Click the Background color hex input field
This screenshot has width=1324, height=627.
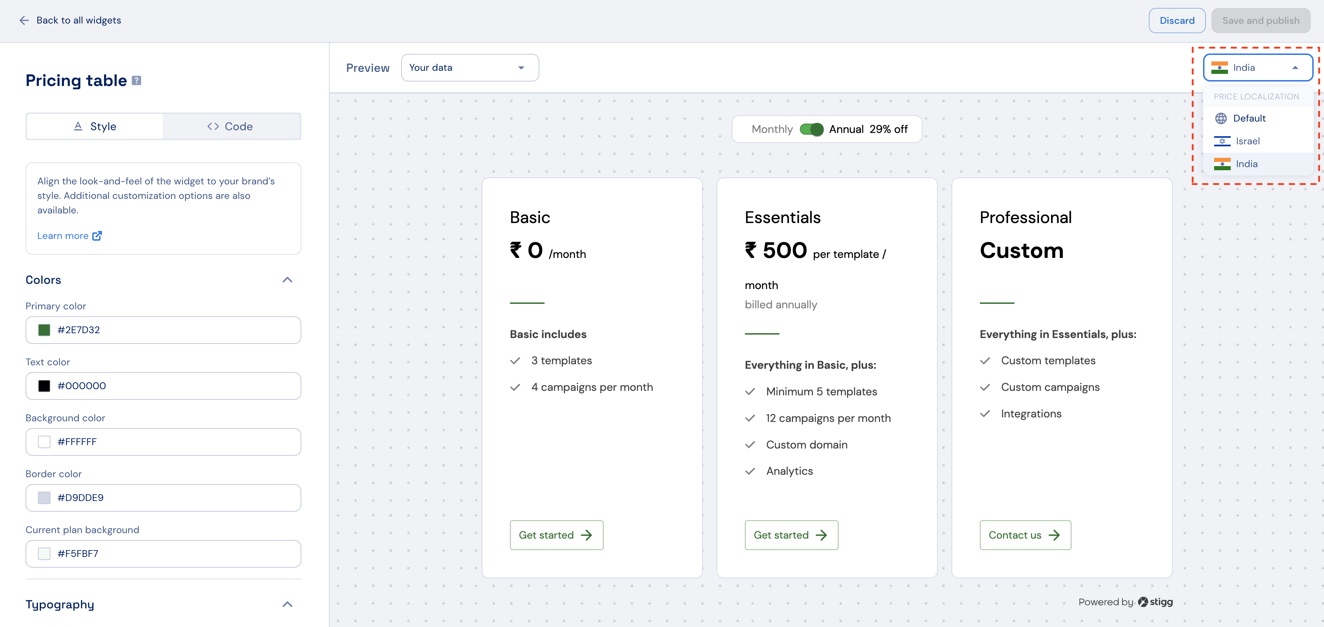tap(163, 442)
